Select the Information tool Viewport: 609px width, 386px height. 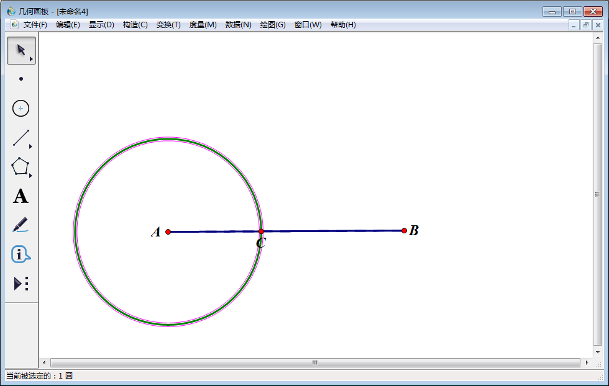pos(21,254)
